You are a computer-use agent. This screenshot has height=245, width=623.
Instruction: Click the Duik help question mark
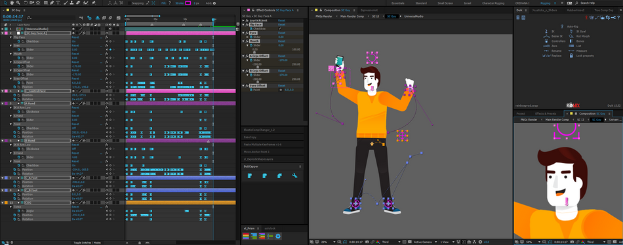tap(618, 18)
